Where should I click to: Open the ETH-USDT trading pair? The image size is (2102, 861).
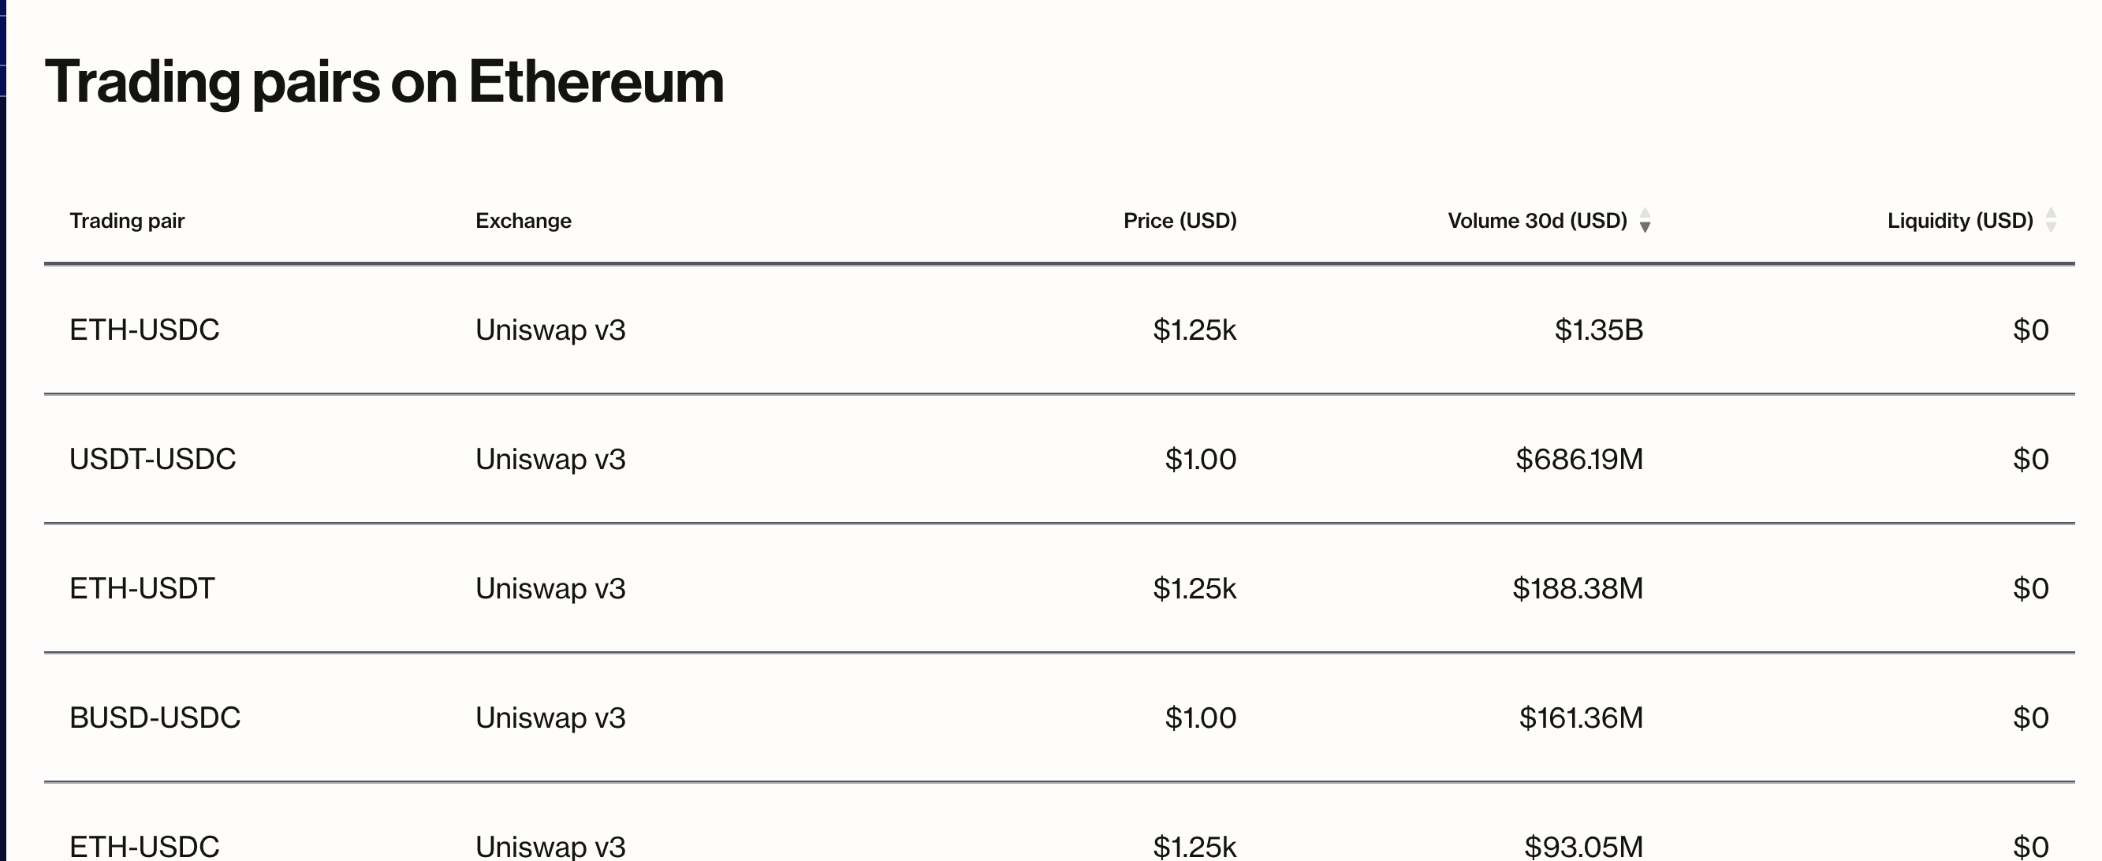[x=142, y=588]
